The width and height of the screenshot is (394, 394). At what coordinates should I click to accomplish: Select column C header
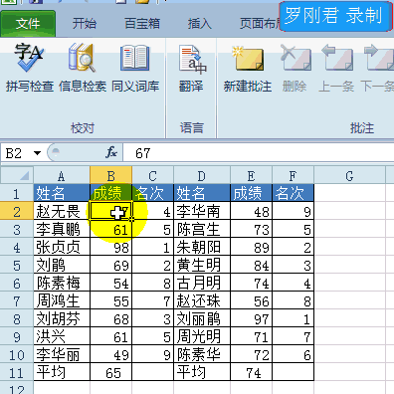click(x=152, y=175)
